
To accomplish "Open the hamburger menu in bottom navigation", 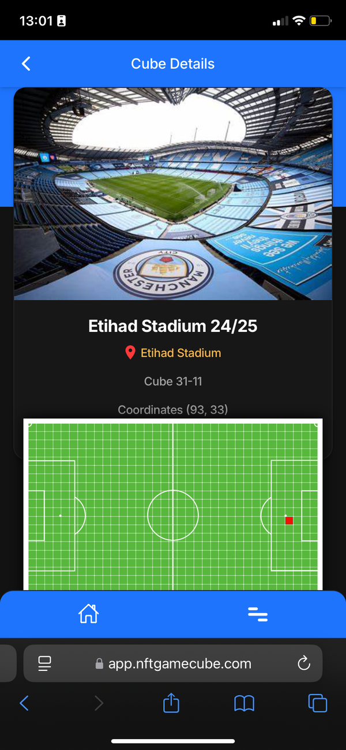I will 258,614.
